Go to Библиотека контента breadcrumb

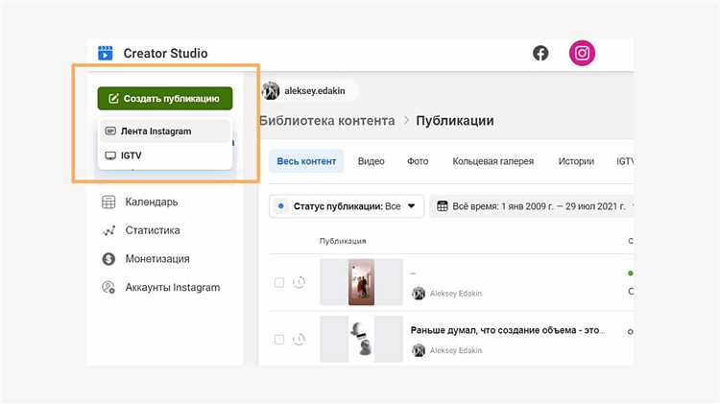(327, 121)
